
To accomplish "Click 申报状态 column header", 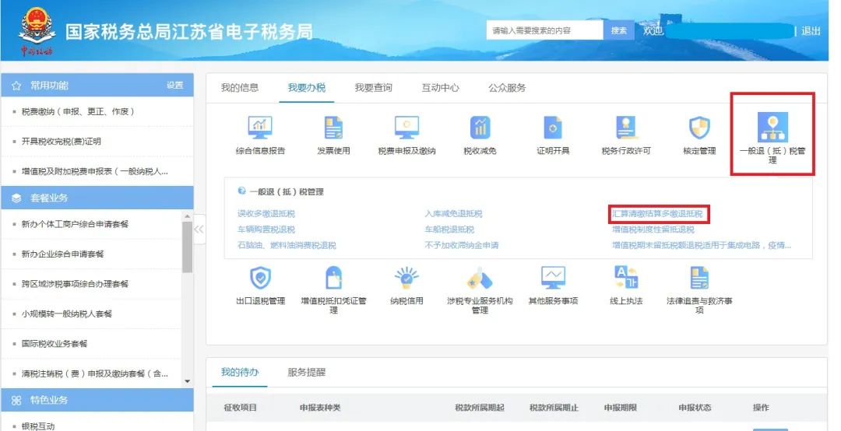I will click(x=695, y=408).
